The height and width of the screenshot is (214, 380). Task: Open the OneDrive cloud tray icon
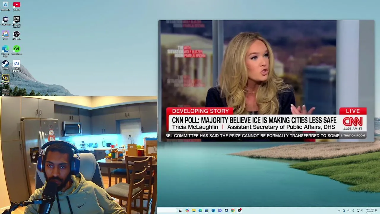pyautogui.click(x=349, y=210)
